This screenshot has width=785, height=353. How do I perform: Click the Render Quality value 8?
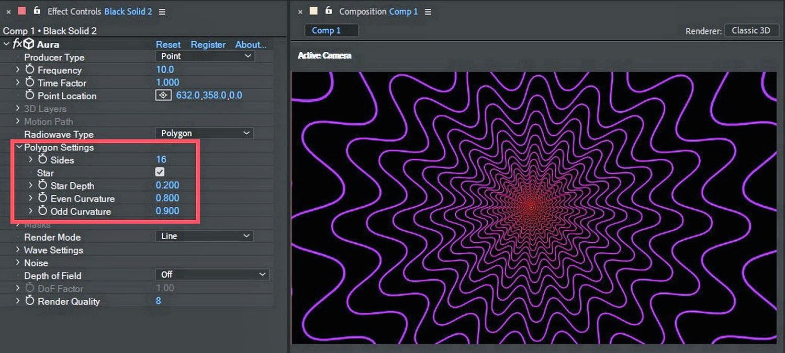159,301
